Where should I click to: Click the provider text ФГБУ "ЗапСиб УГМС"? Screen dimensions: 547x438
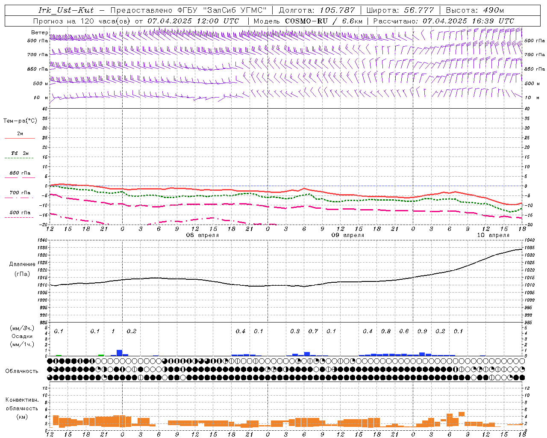(x=222, y=10)
